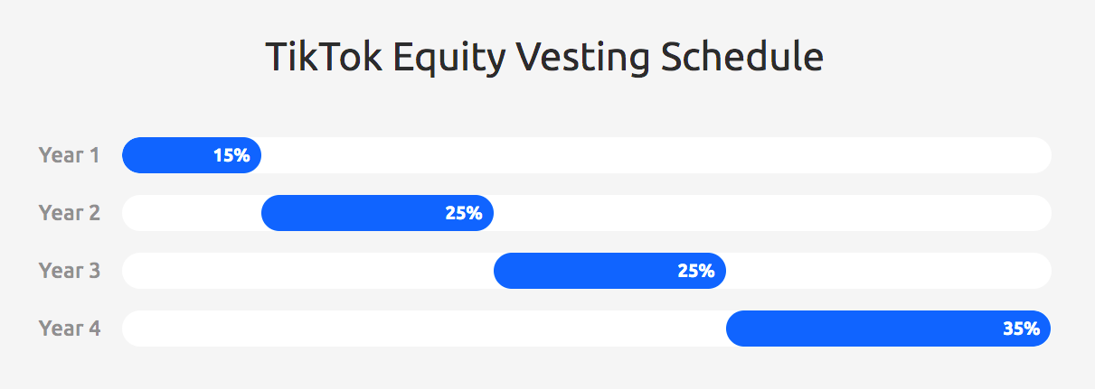Select the Year 3 row label
1095x389 pixels.
click(x=69, y=271)
